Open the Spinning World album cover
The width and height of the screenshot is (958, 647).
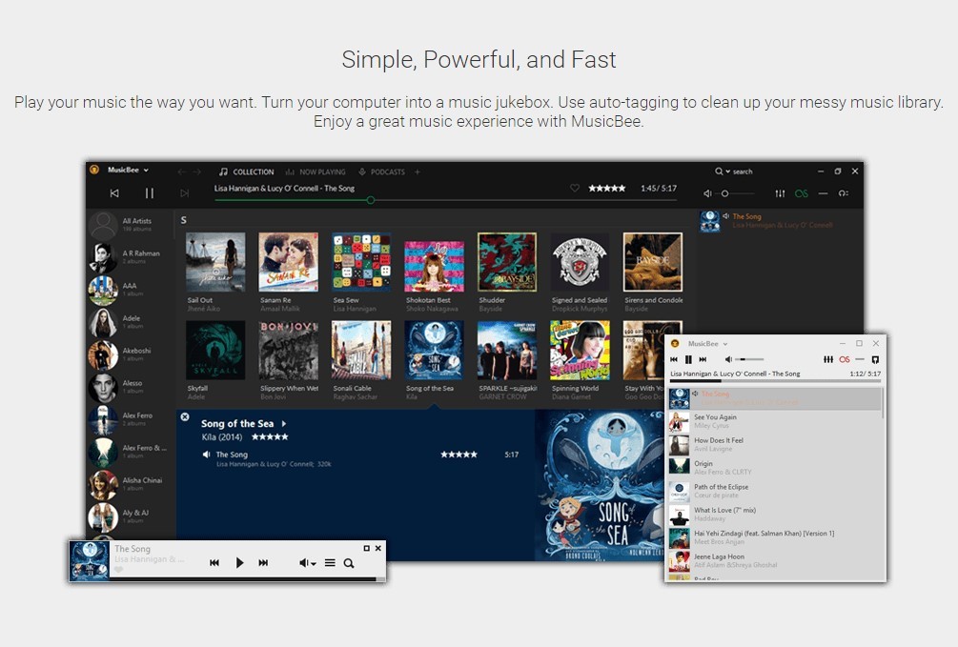pos(580,350)
